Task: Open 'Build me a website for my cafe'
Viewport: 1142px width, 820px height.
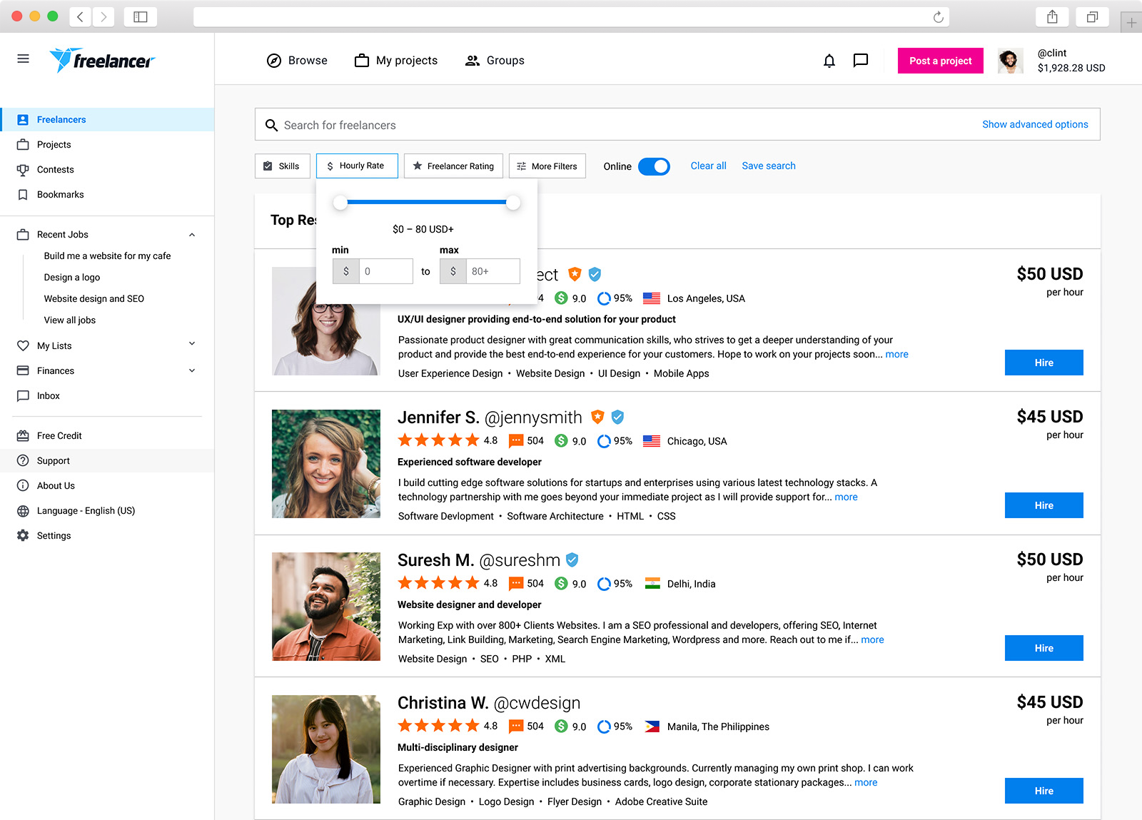Action: pos(107,256)
